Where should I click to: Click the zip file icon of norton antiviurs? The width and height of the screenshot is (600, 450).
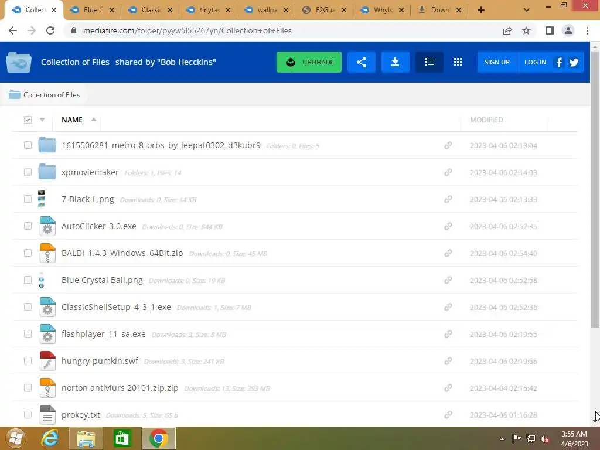tap(47, 388)
